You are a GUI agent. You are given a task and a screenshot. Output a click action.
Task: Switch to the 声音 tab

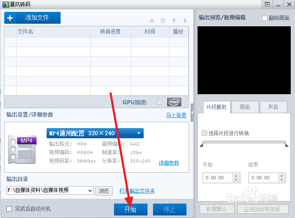(273, 107)
